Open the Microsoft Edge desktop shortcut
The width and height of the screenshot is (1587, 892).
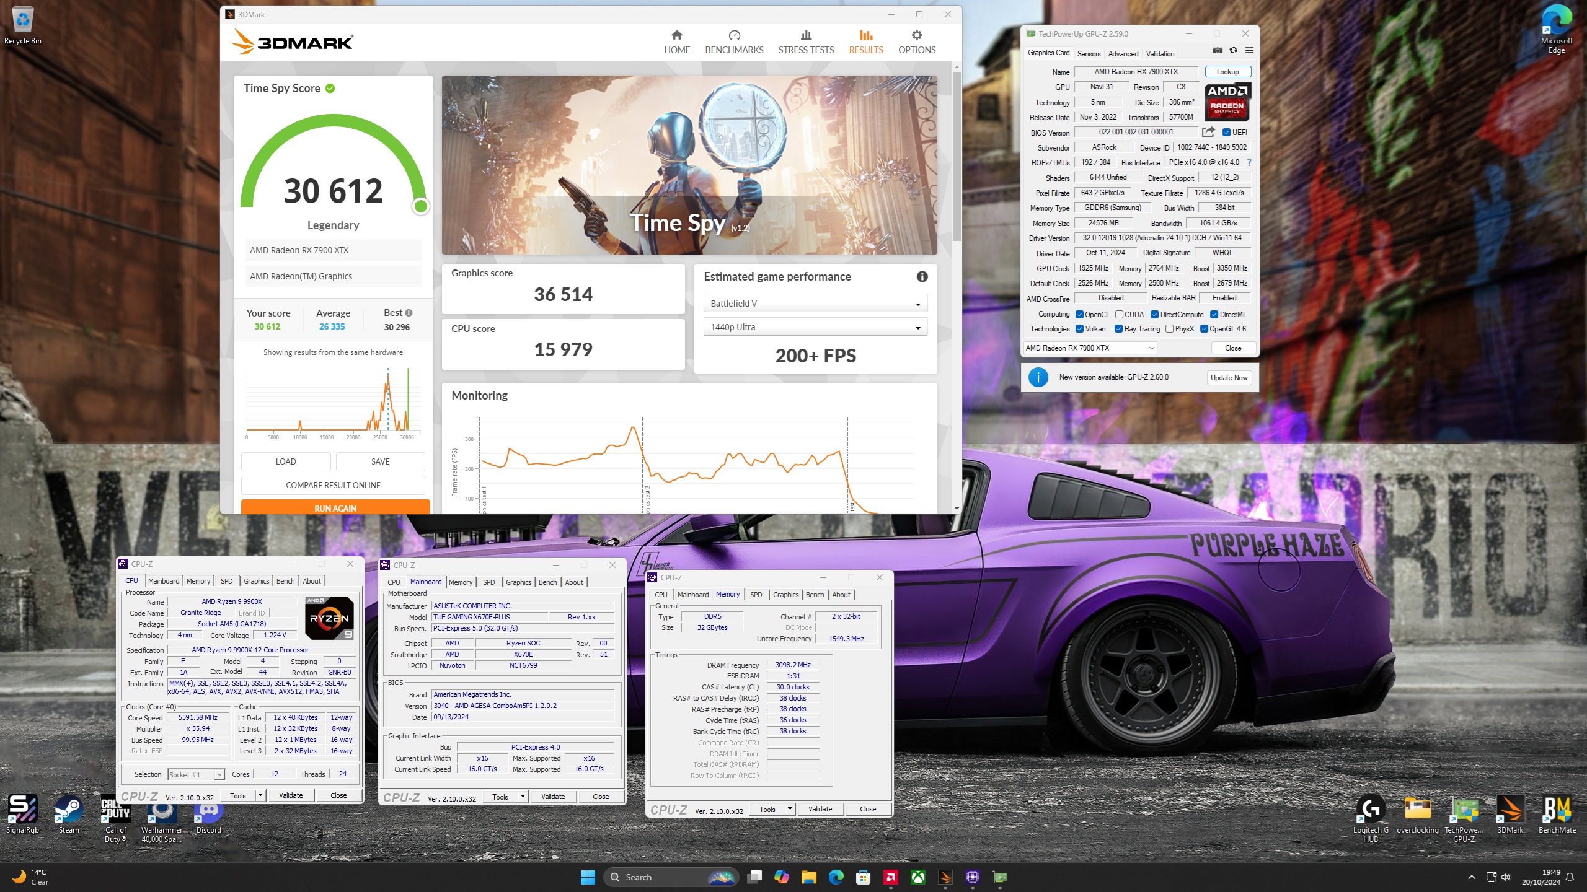(x=1556, y=30)
